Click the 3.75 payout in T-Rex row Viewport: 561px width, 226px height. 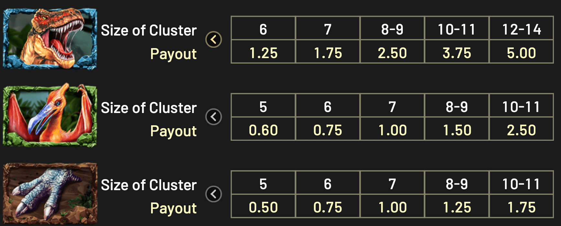pos(456,53)
